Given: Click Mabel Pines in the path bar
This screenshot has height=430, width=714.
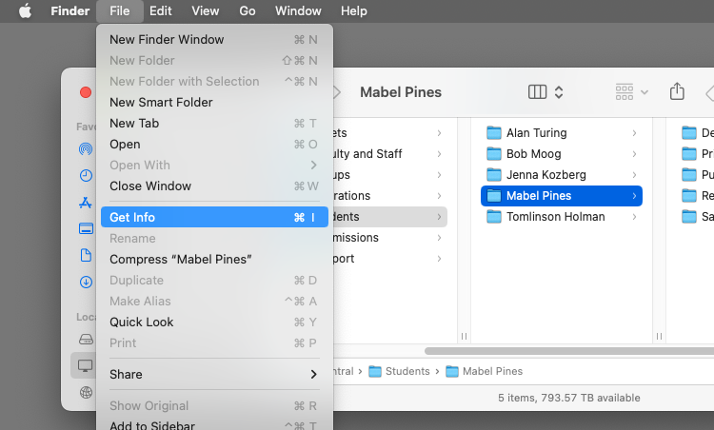Looking at the screenshot, I should (x=484, y=371).
